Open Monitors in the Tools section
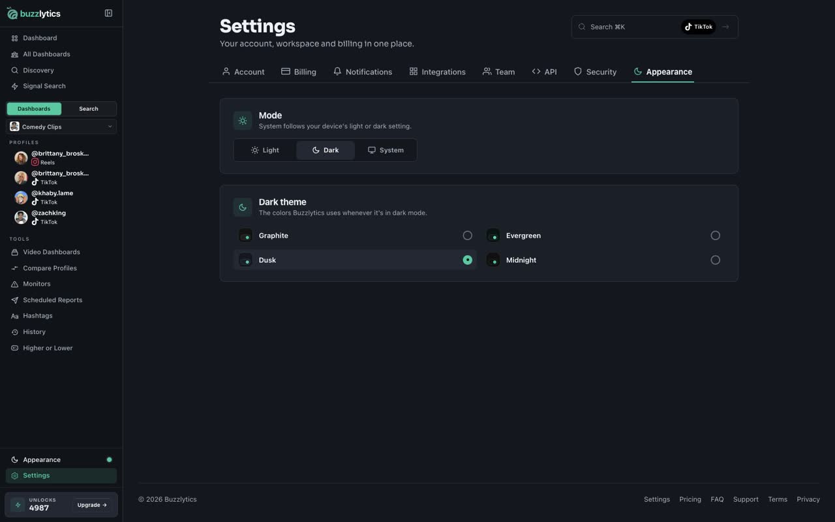 tap(61, 284)
